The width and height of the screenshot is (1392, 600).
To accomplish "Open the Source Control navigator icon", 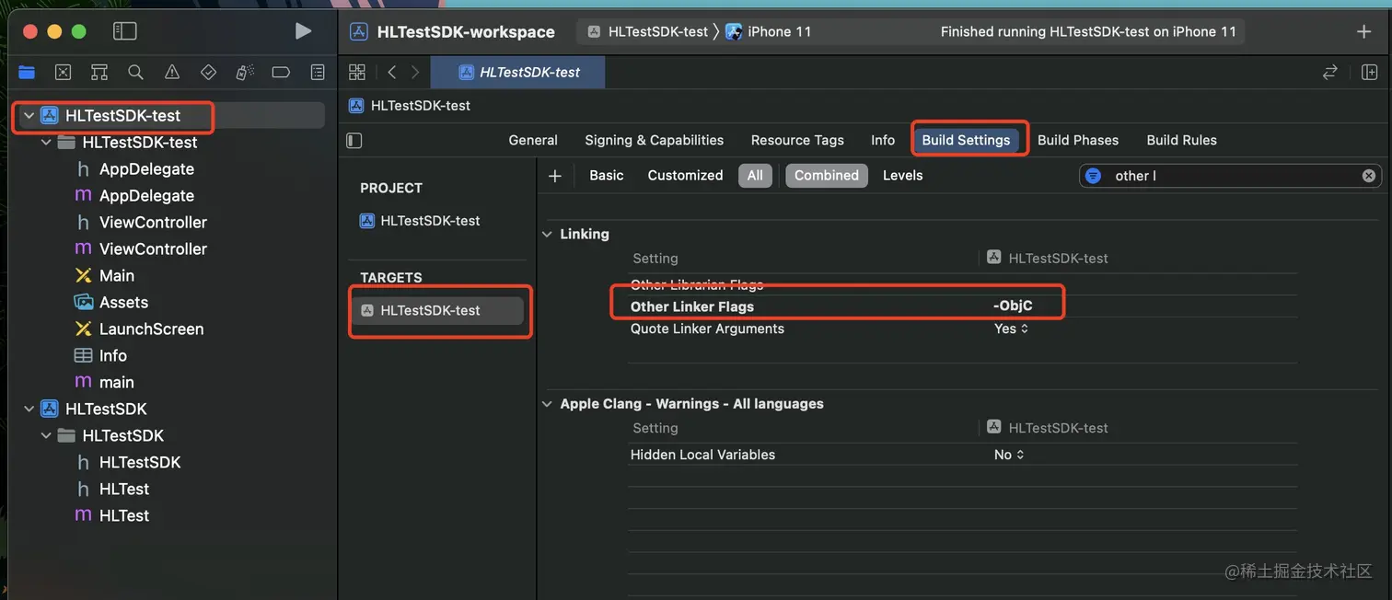I will click(x=63, y=72).
